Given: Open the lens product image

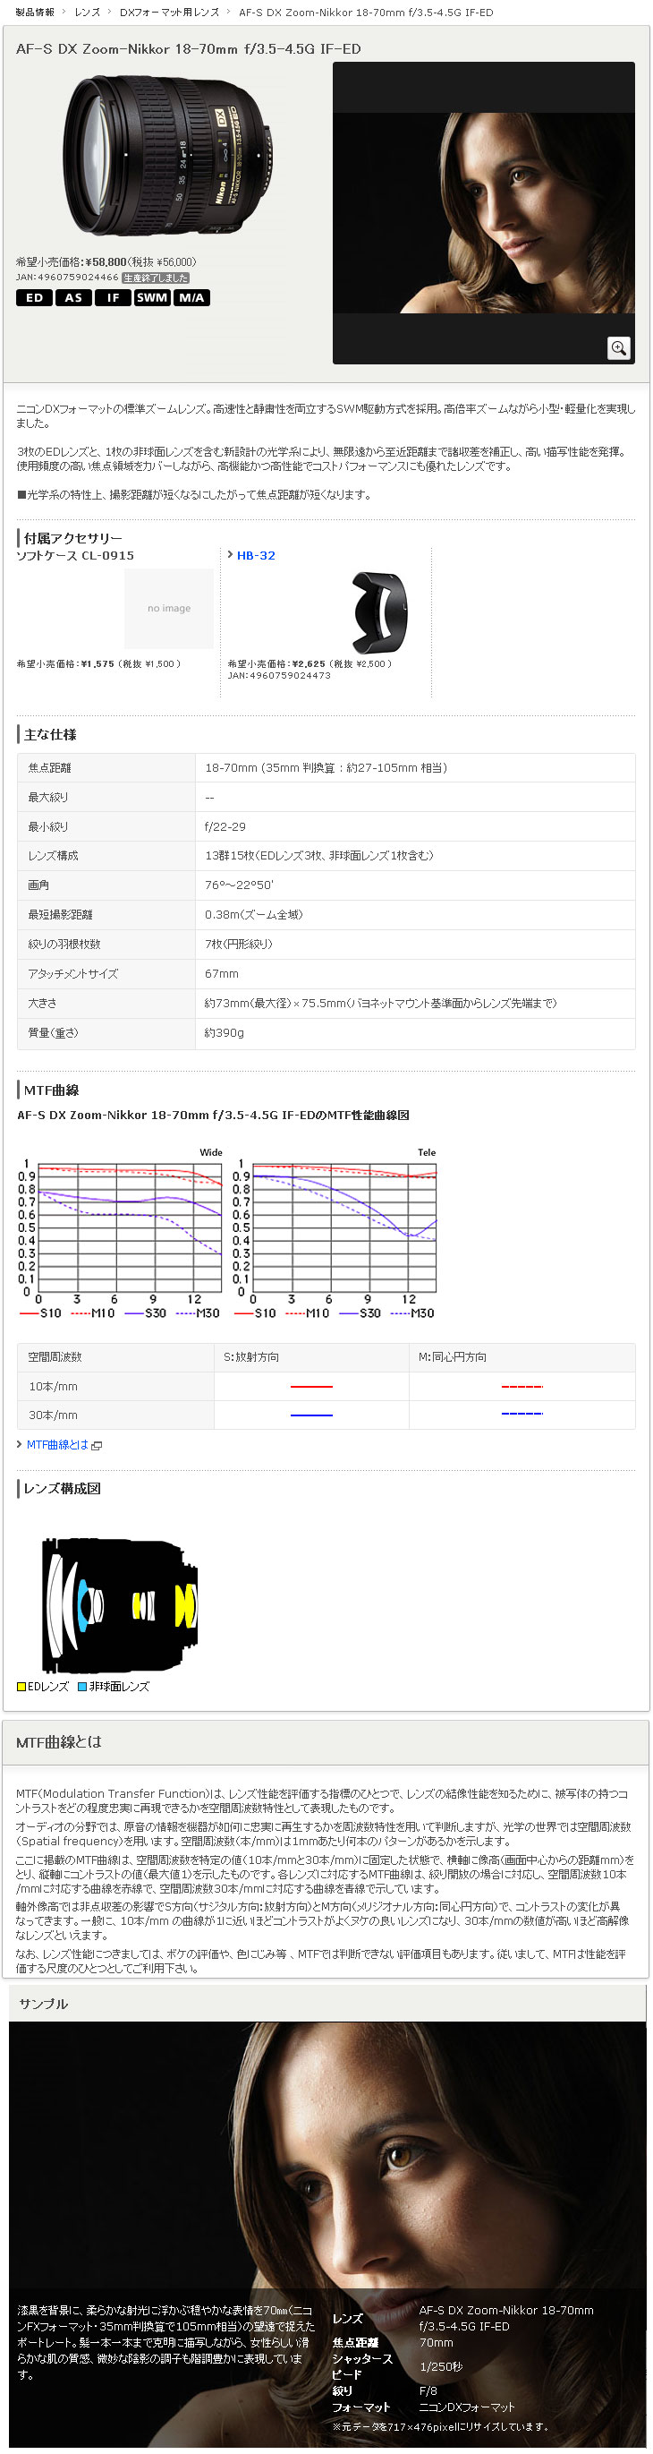Looking at the screenshot, I should [168, 155].
